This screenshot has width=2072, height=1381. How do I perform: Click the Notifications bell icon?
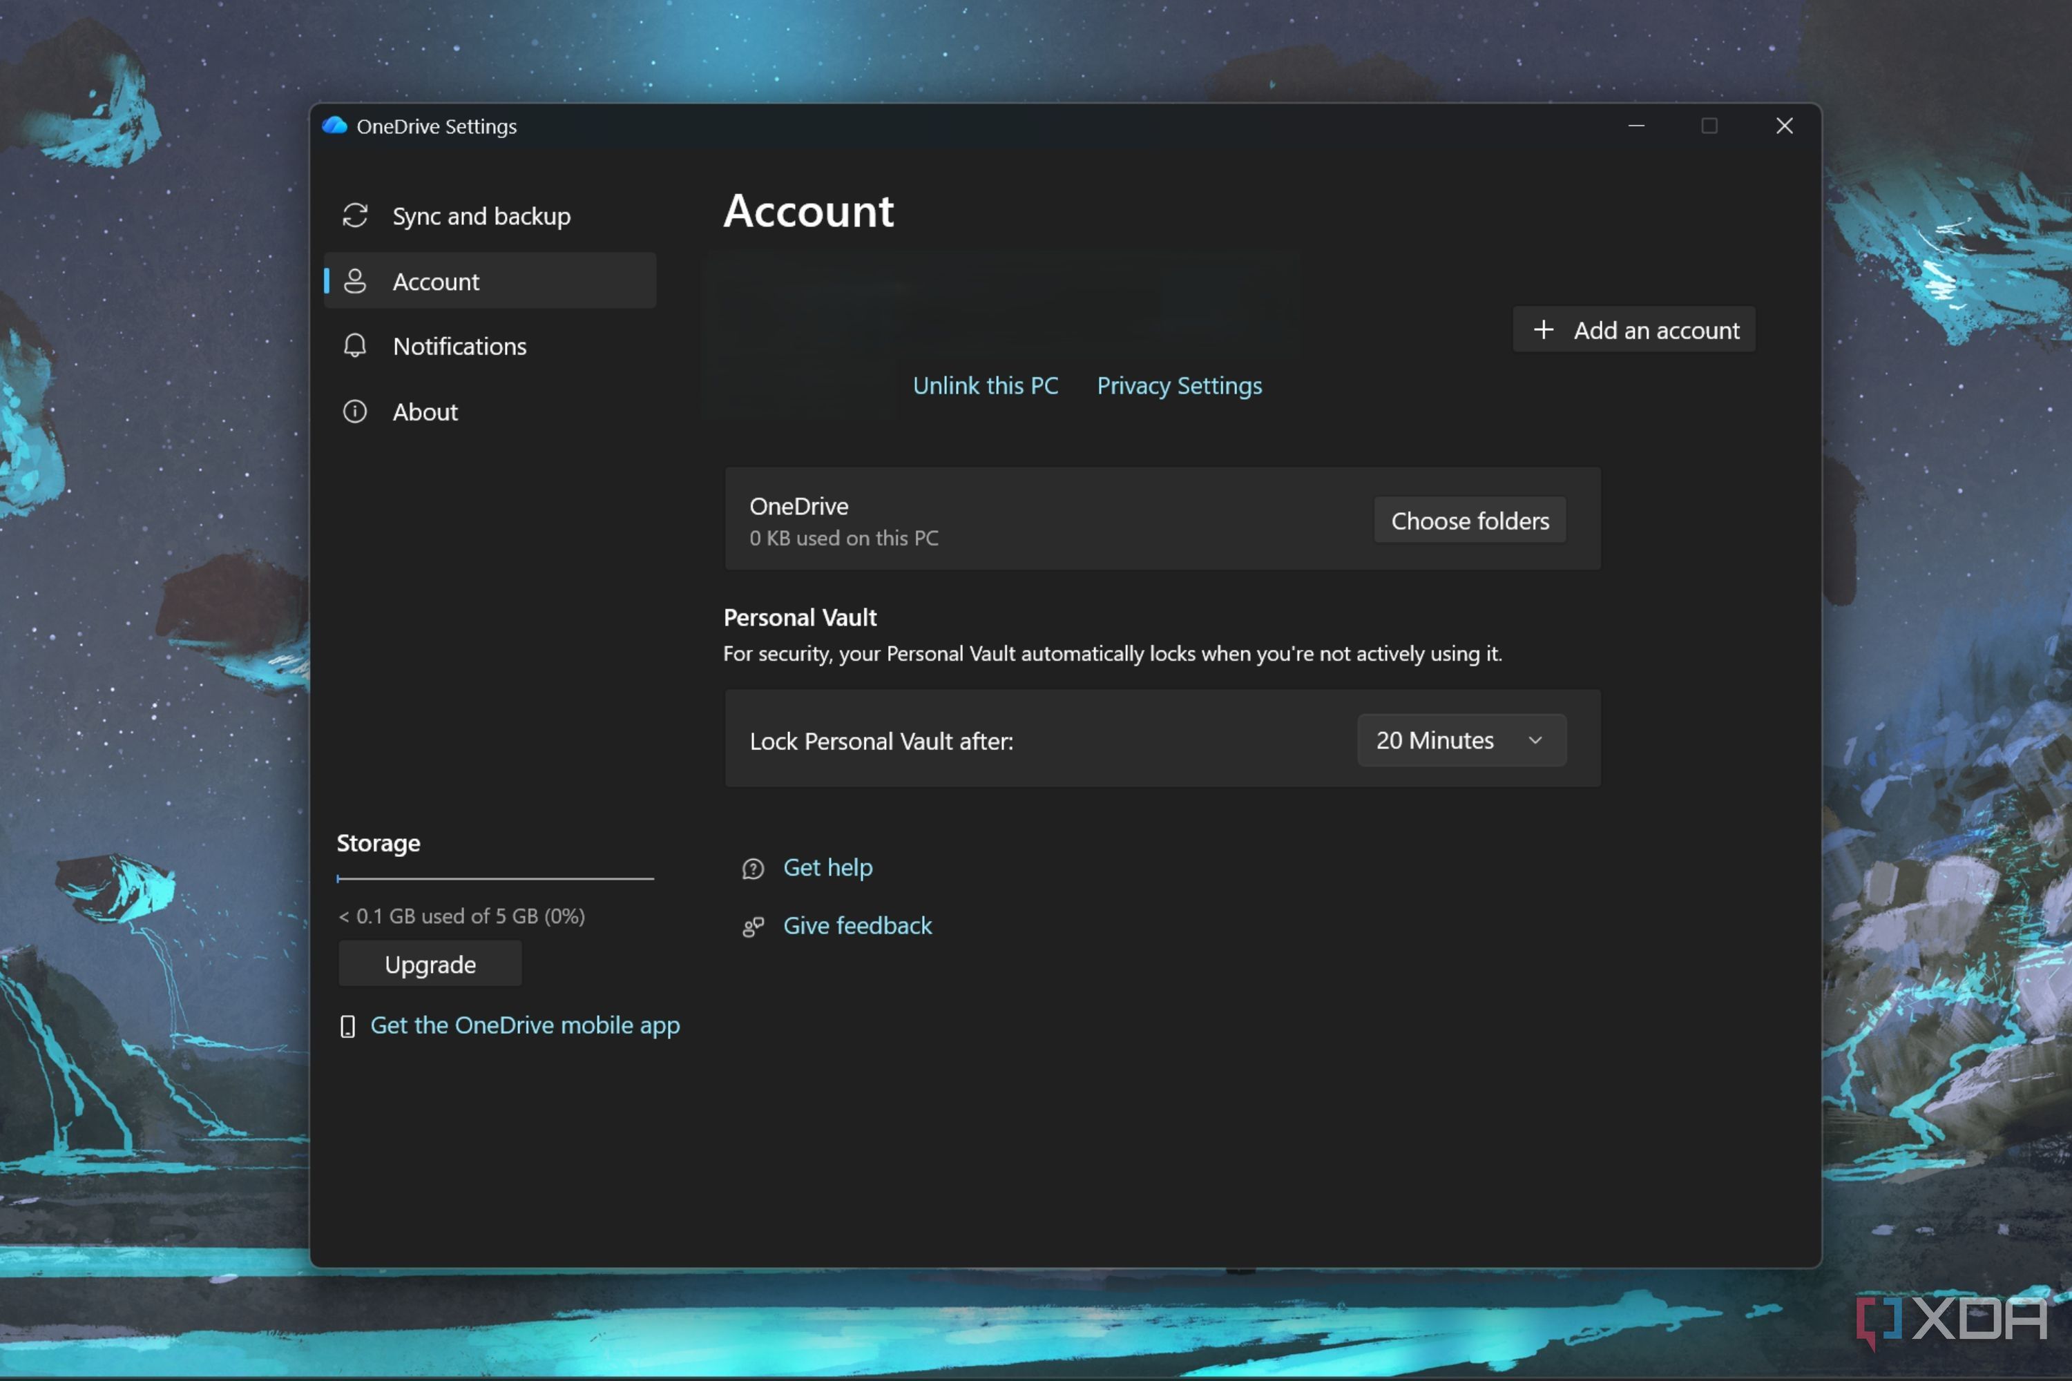355,345
